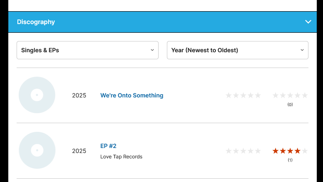Viewport: 323px width, 182px height.
Task: Rate EP #2 five stars
Action: (258, 151)
